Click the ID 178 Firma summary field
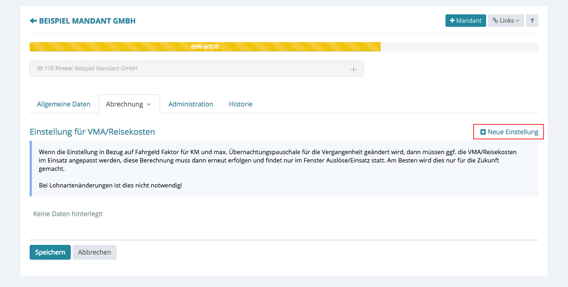The height and width of the screenshot is (287, 568). coord(185,69)
